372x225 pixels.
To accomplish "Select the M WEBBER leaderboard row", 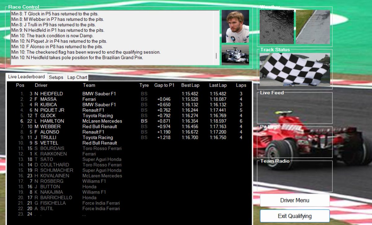I will [x=130, y=127].
